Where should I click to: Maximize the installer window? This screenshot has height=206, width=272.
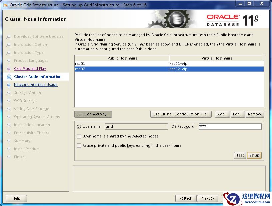(x=249, y=3)
